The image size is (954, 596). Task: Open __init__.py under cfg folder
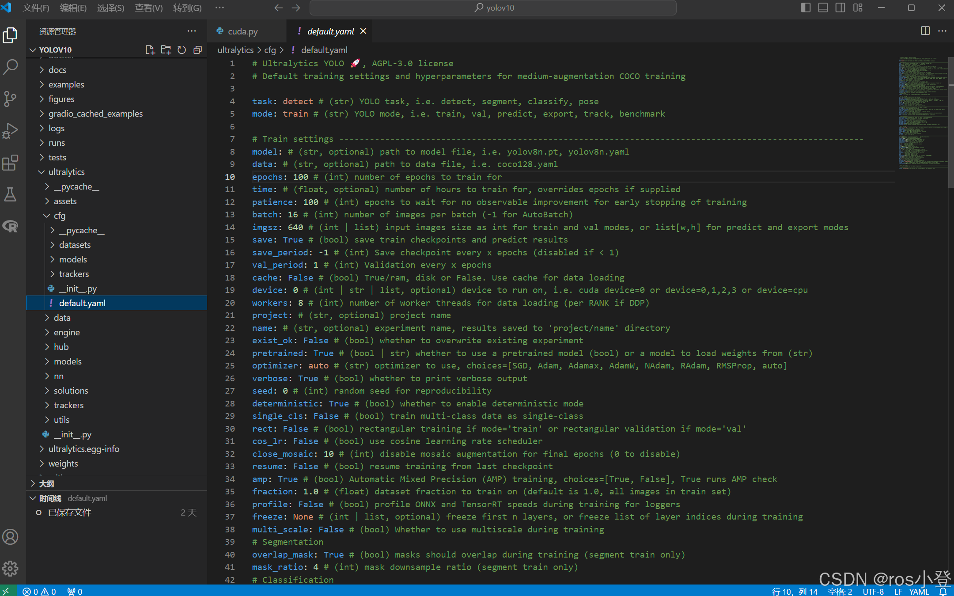pyautogui.click(x=117, y=289)
